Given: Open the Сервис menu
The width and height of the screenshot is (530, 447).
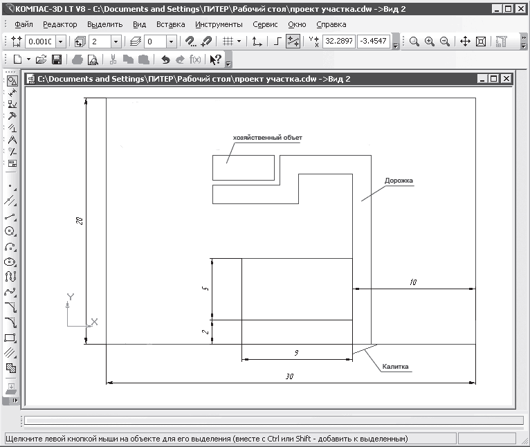Looking at the screenshot, I should (265, 24).
